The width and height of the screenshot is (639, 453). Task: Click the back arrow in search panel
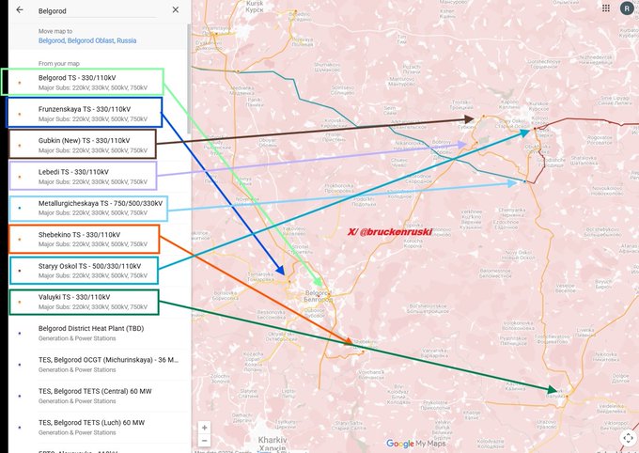20,9
